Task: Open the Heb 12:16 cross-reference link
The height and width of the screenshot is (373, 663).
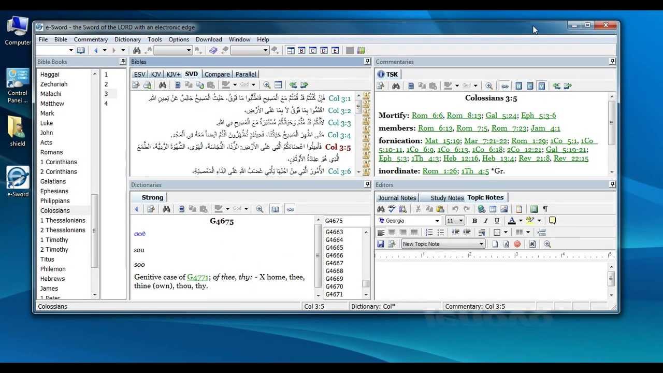Action: pos(460,159)
